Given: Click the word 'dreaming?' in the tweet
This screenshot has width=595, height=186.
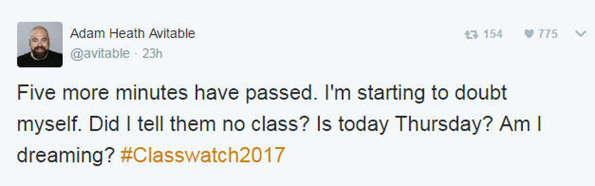Looking at the screenshot, I should [x=66, y=155].
